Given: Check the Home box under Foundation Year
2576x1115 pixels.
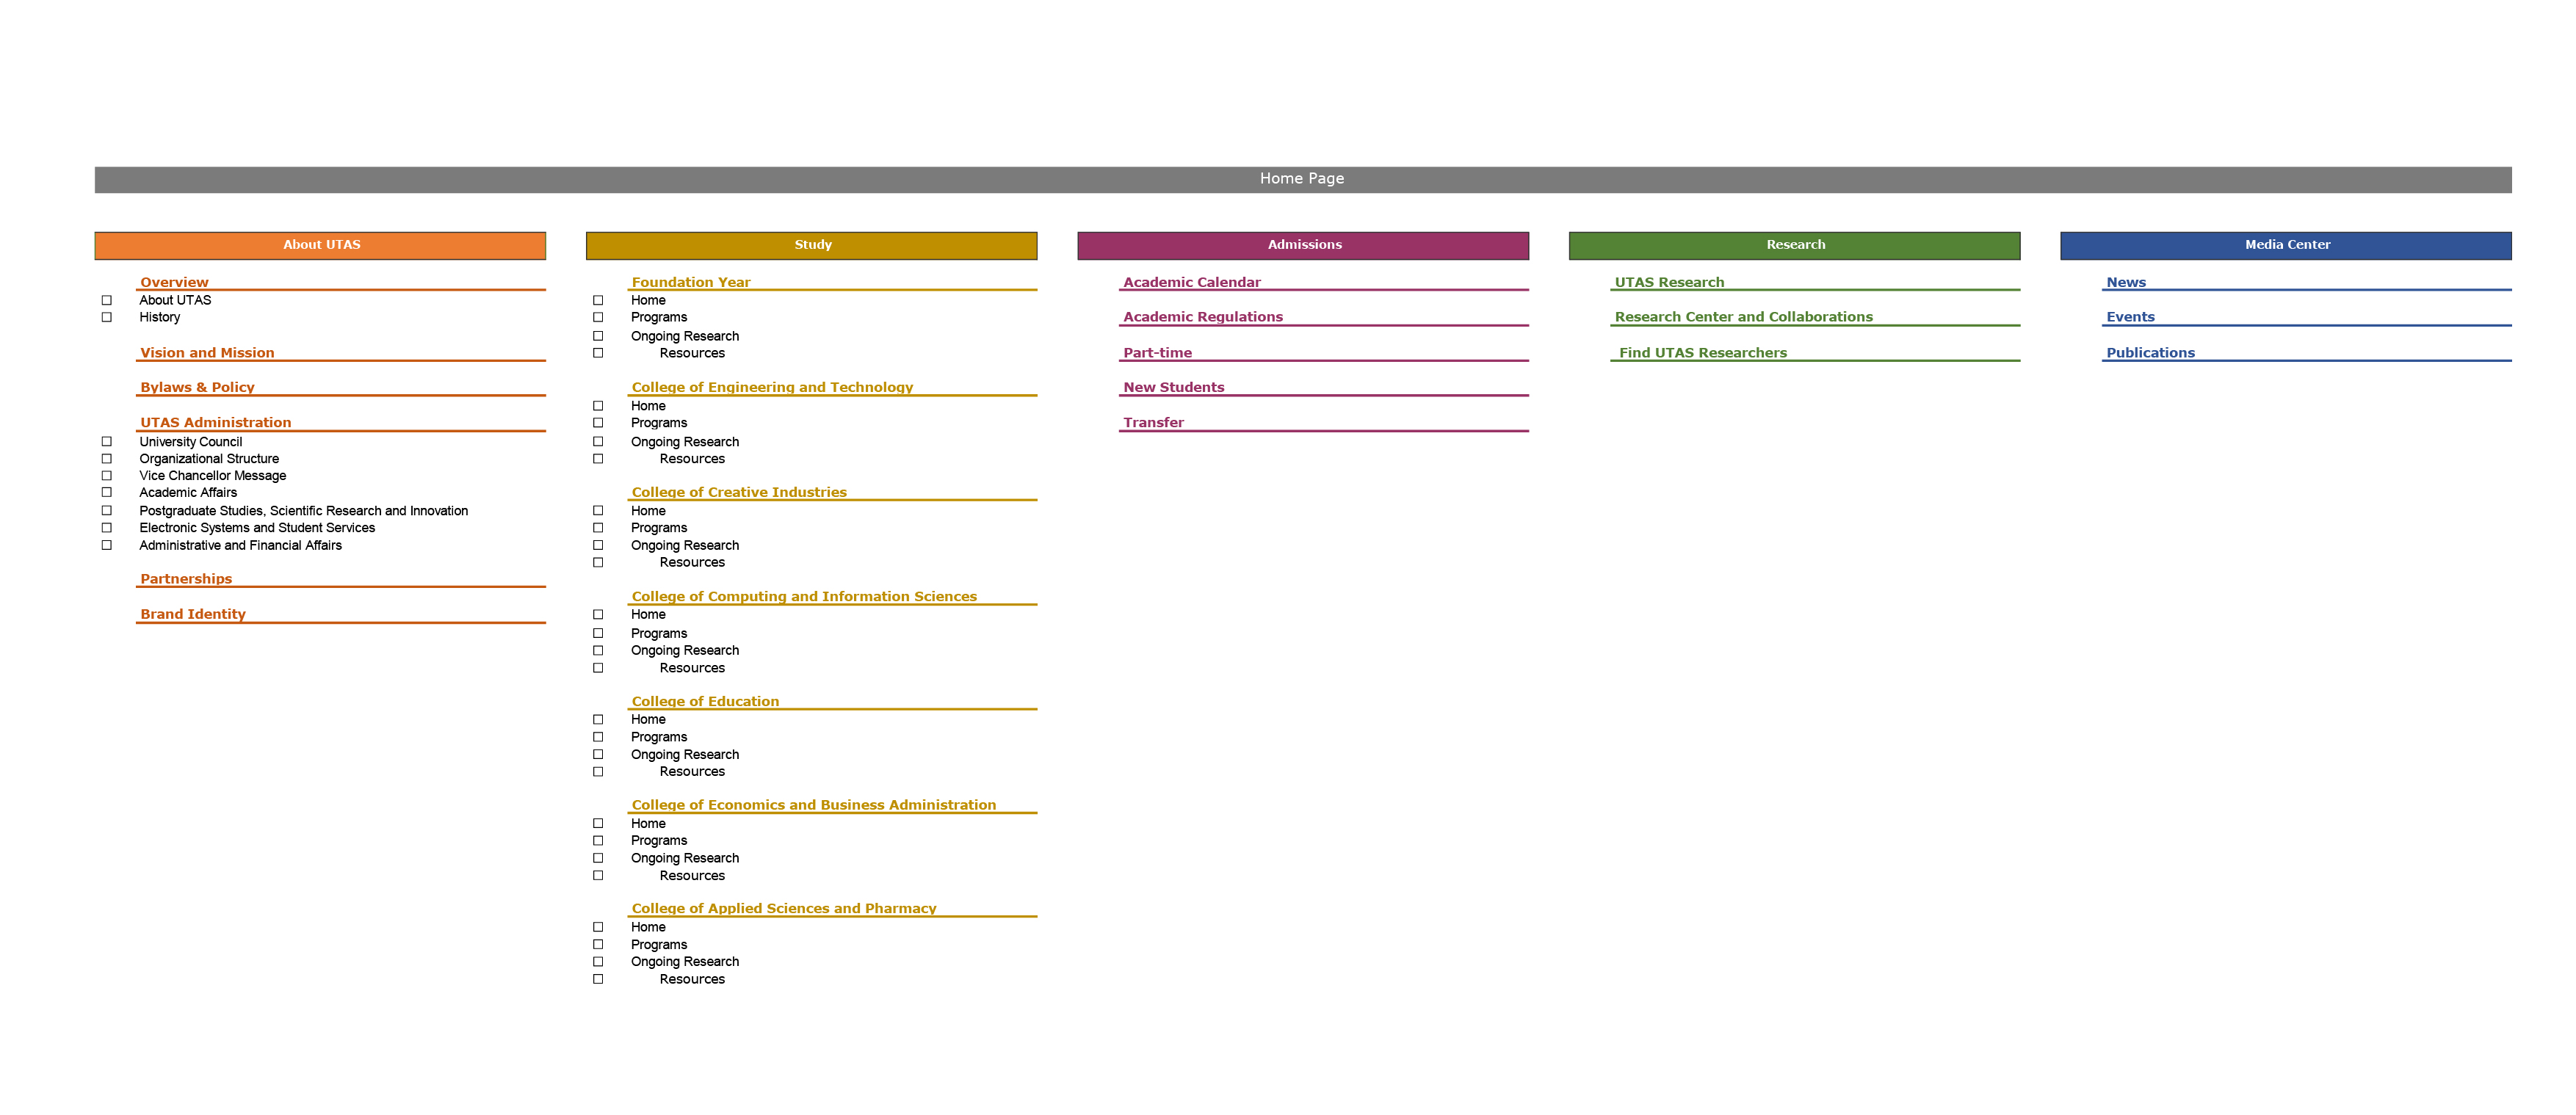Looking at the screenshot, I should click(598, 300).
